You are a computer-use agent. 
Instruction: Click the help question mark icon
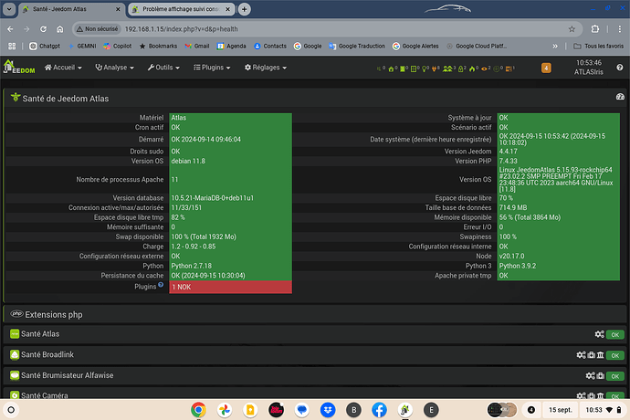click(x=620, y=68)
